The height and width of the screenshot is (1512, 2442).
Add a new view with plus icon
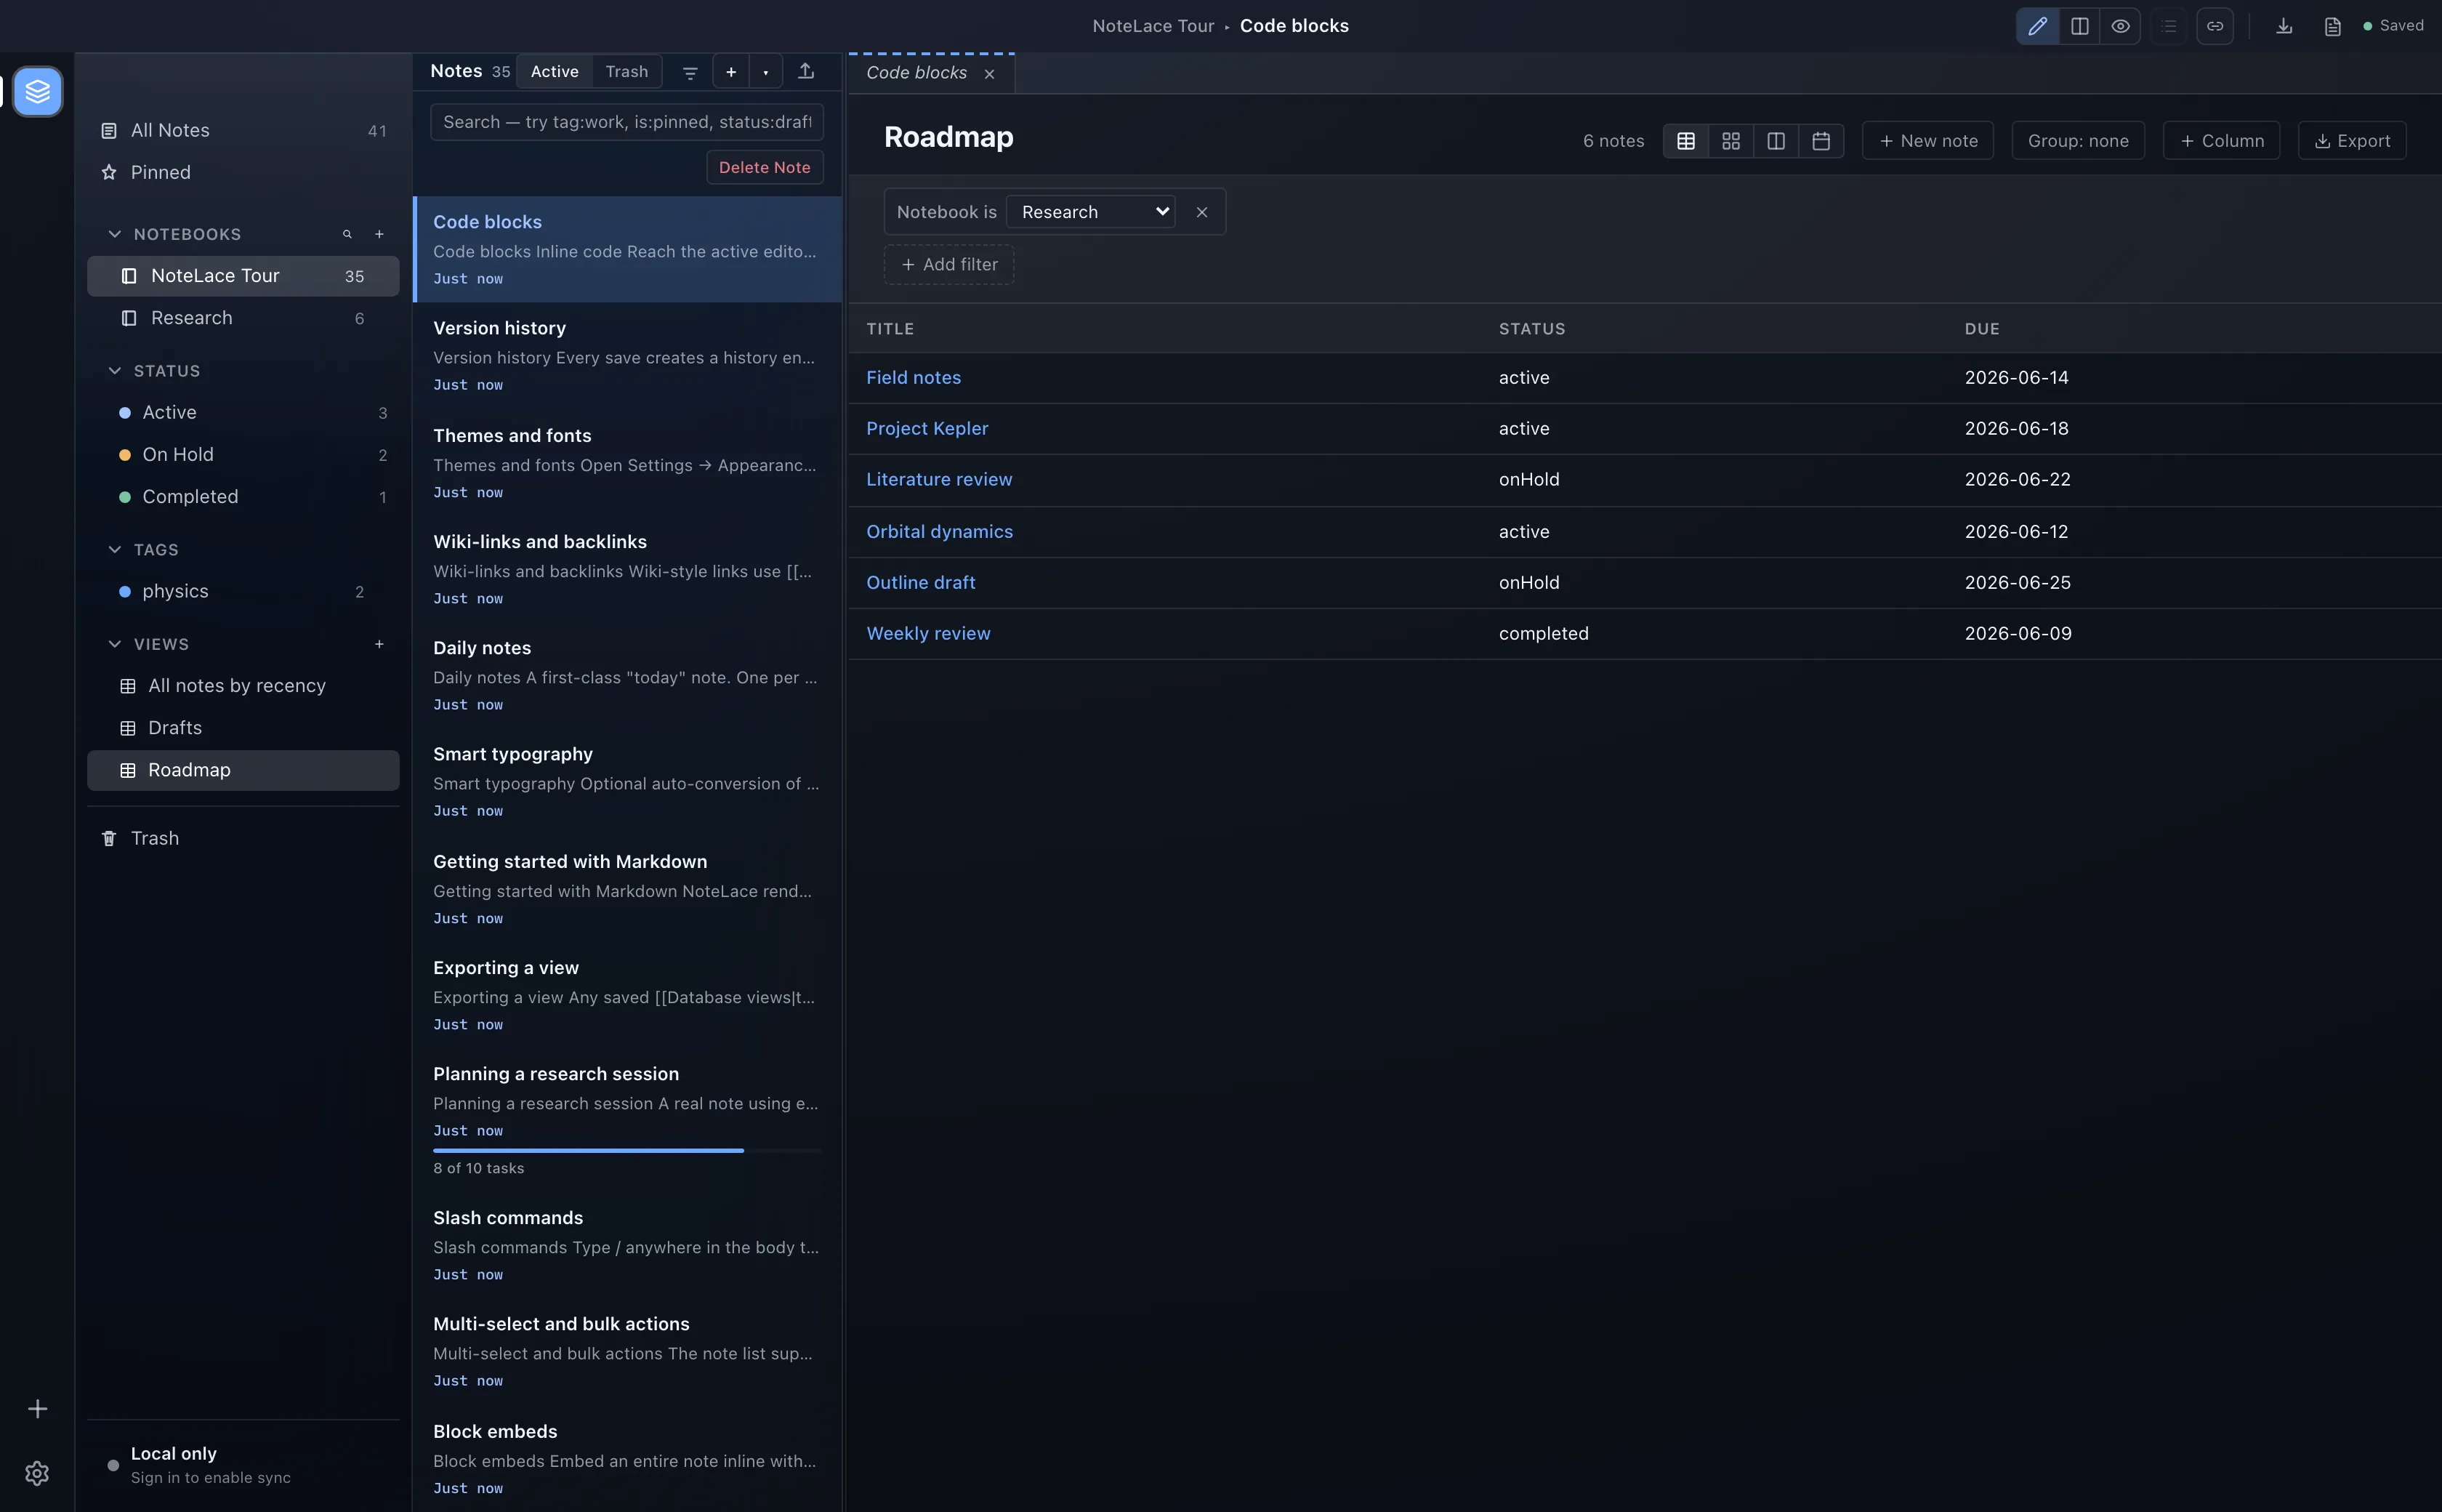[379, 644]
